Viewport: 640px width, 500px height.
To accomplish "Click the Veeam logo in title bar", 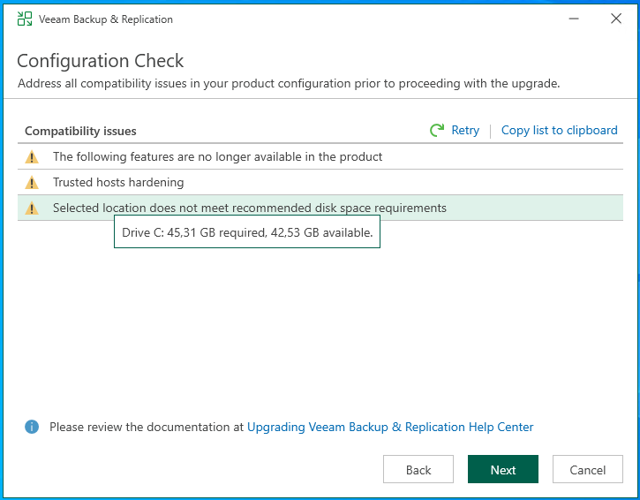I will click(x=25, y=19).
